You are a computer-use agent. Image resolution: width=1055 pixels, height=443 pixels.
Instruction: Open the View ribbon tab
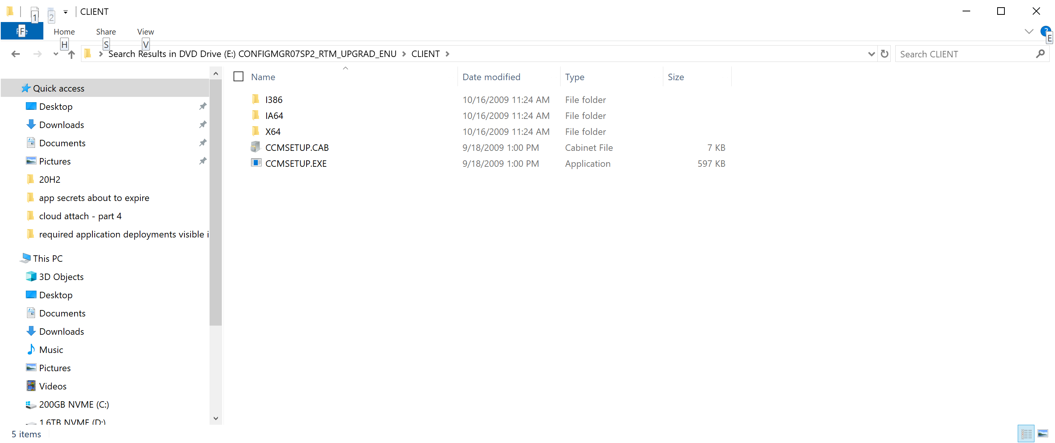coord(145,32)
